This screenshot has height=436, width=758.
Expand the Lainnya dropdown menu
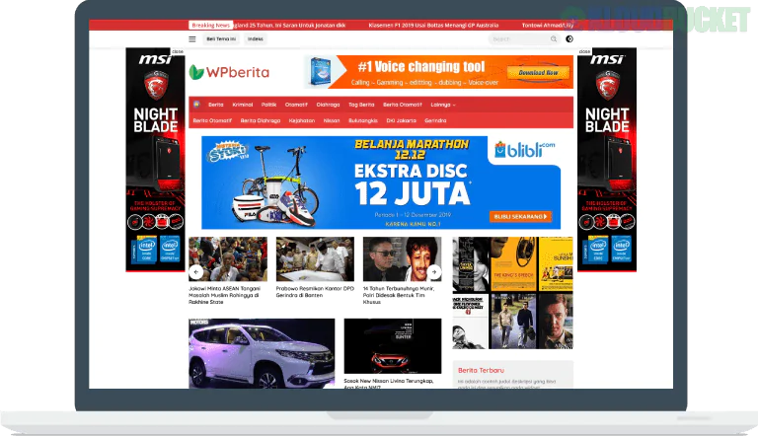tap(443, 105)
